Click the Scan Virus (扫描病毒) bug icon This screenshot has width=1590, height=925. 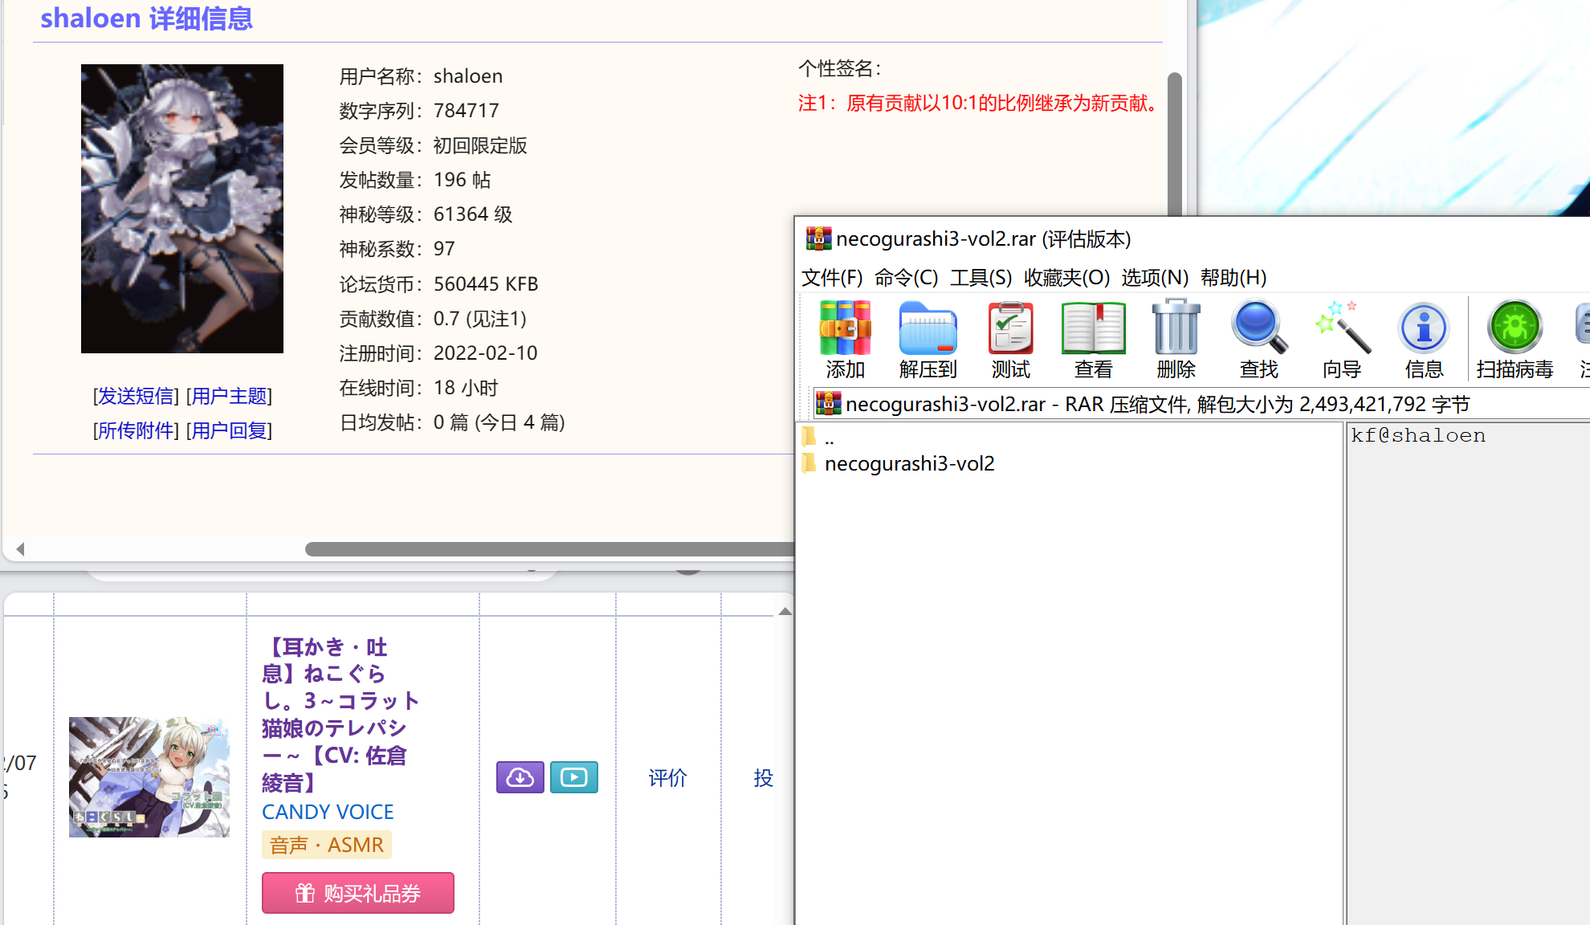pyautogui.click(x=1515, y=327)
